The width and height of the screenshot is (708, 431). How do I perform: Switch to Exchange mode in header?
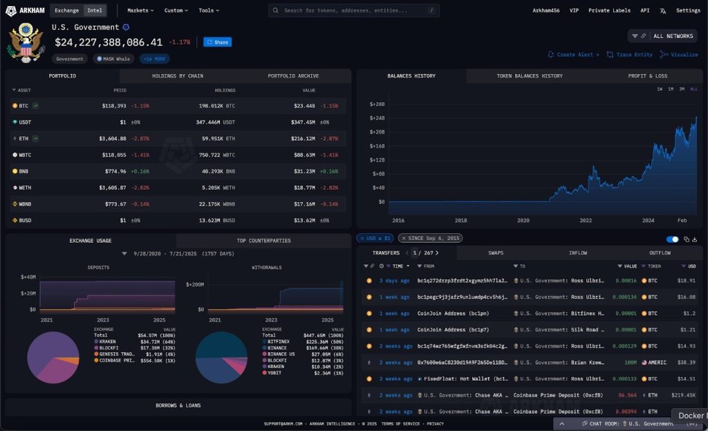pos(67,10)
